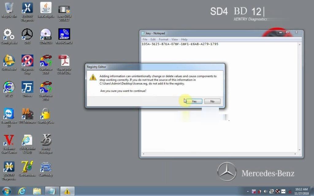
Task: Open the File menu in Notepad
Action: [145, 40]
